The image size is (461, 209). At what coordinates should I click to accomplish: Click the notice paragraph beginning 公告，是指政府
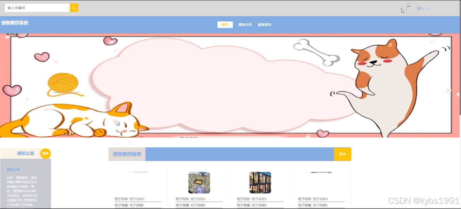(x=22, y=192)
